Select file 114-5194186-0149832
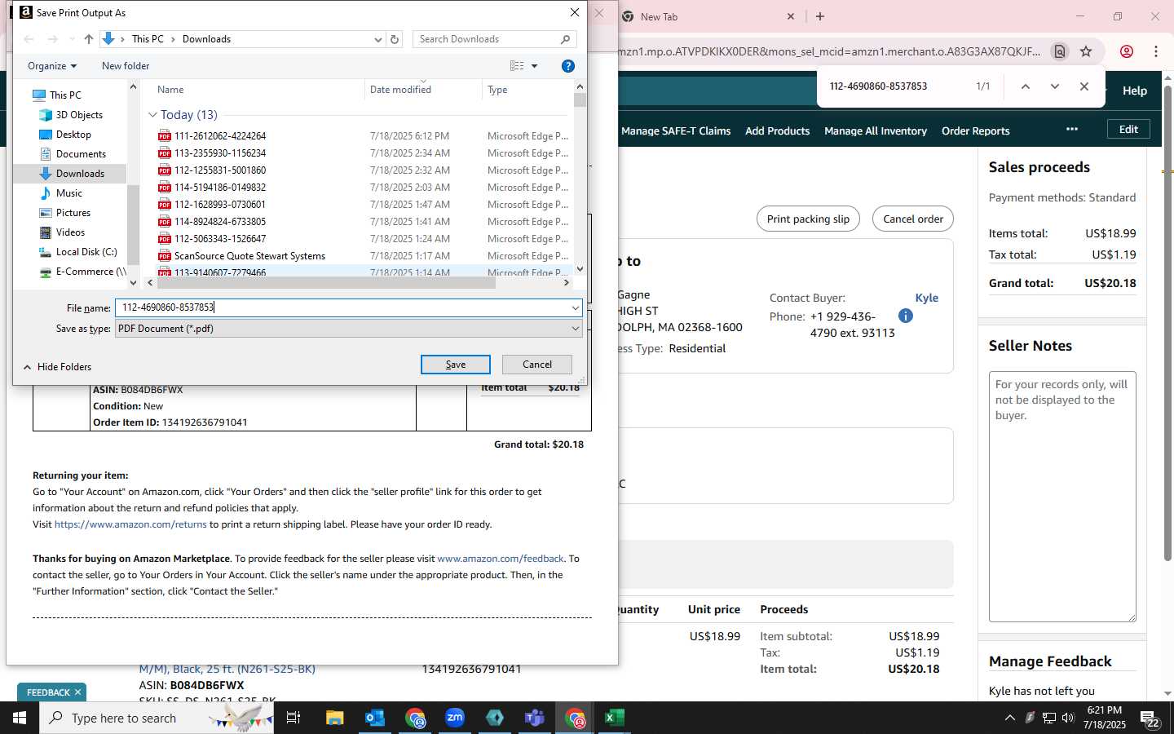 click(x=220, y=188)
